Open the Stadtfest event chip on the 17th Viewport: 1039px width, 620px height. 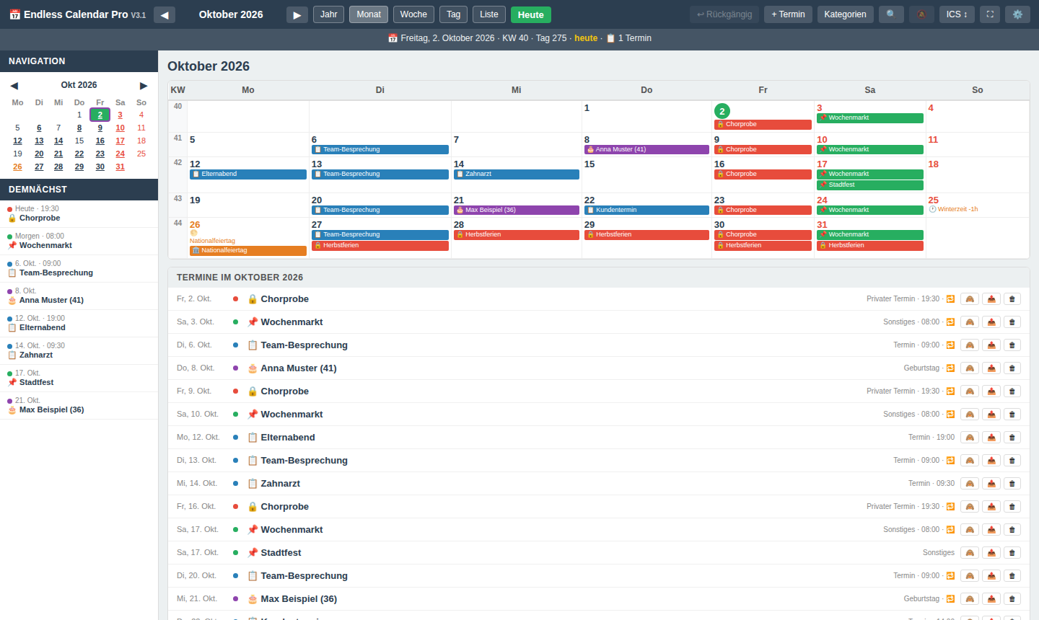pos(870,185)
